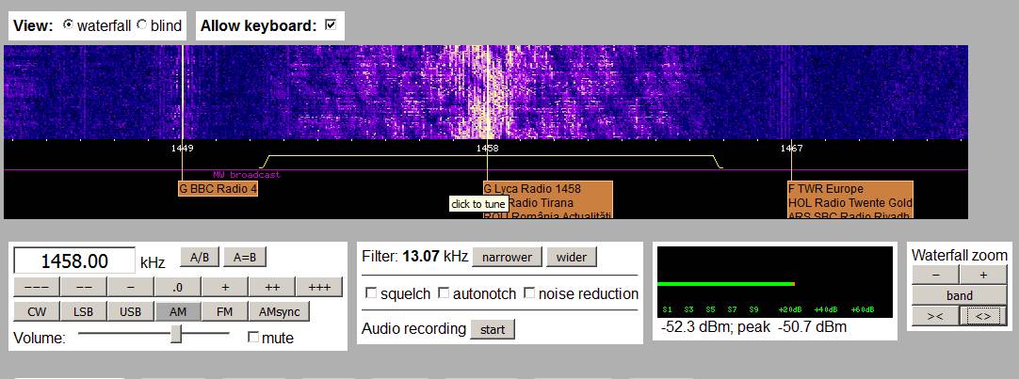Select LSB demodulation mode
The image size is (1019, 379).
(84, 311)
